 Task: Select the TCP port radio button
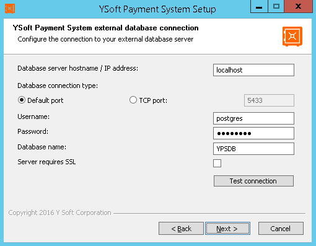[133, 100]
